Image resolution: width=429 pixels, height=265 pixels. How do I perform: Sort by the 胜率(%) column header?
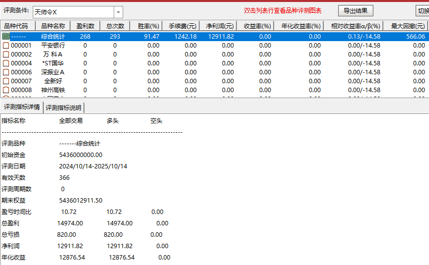(148, 26)
